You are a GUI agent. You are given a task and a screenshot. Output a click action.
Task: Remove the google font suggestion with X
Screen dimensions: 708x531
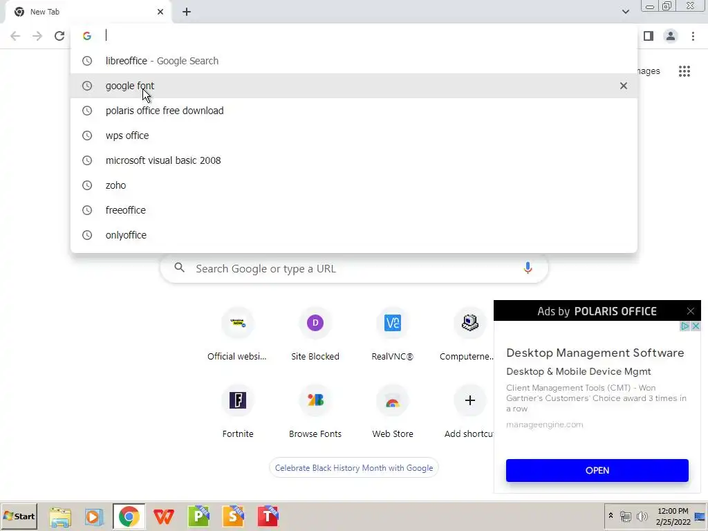[624, 86]
